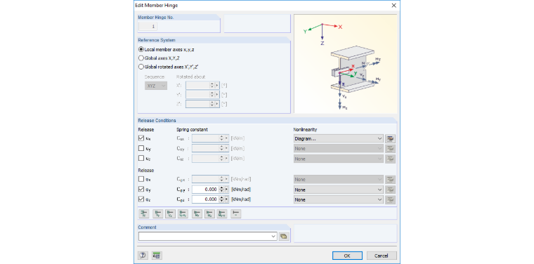
Task: Expand the Comment dropdown list
Action: point(274,237)
